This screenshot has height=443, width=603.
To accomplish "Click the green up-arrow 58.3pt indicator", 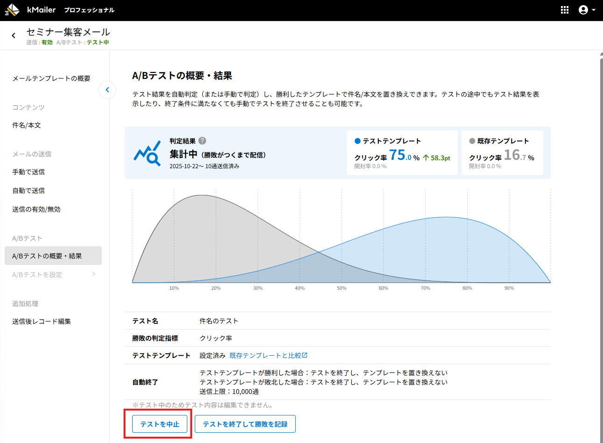I will click(x=436, y=158).
